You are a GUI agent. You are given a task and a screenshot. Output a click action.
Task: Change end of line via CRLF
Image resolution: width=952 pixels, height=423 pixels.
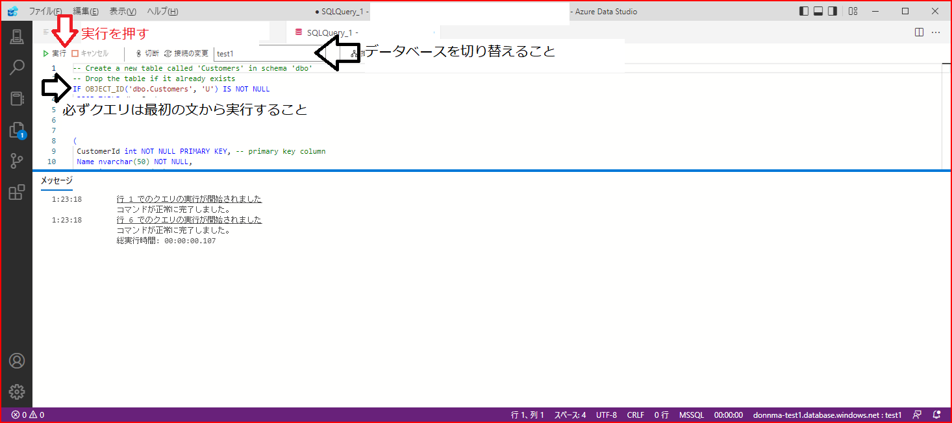pos(636,415)
